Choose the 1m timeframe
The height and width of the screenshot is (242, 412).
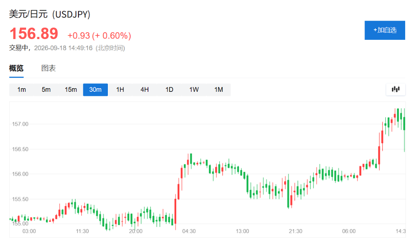(22, 90)
